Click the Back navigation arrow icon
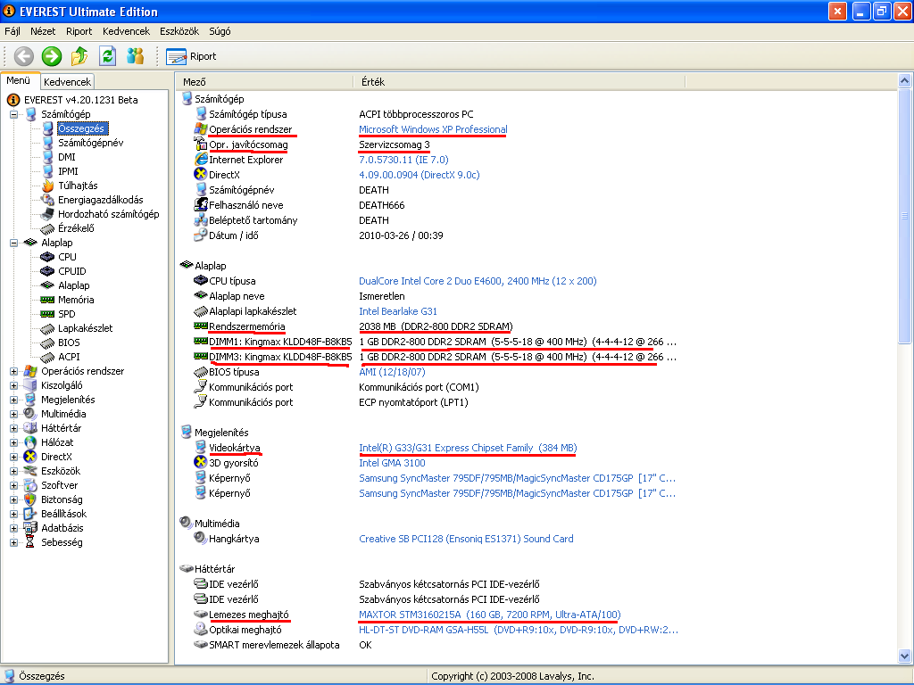914x685 pixels. point(24,56)
